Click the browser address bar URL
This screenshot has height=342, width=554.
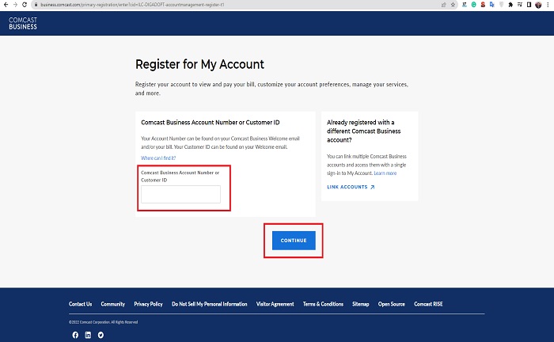tap(132, 5)
